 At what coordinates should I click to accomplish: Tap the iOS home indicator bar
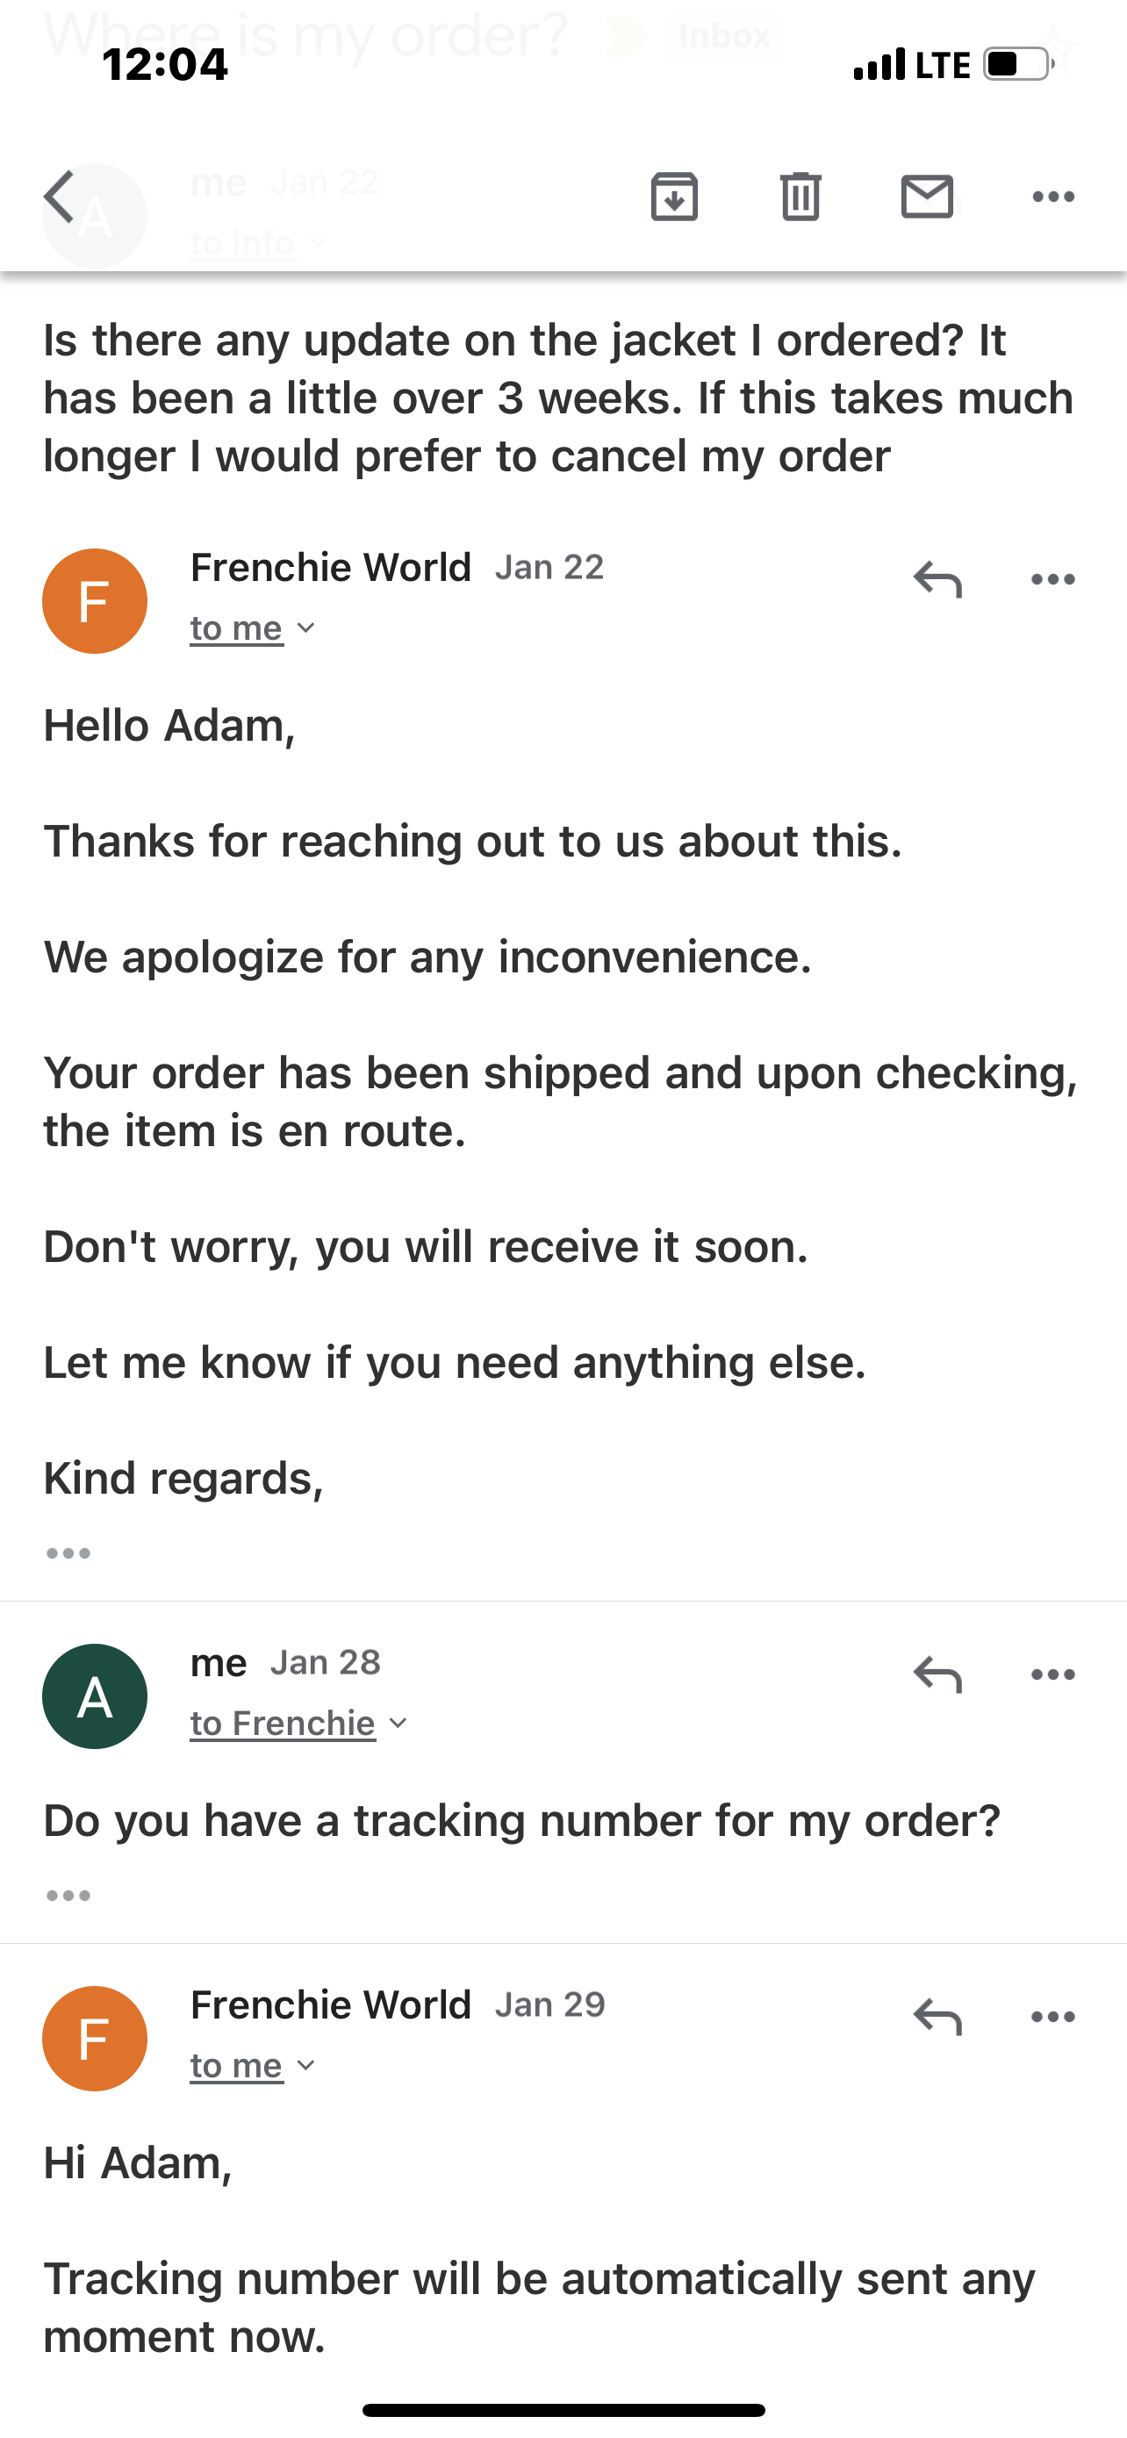click(563, 2410)
